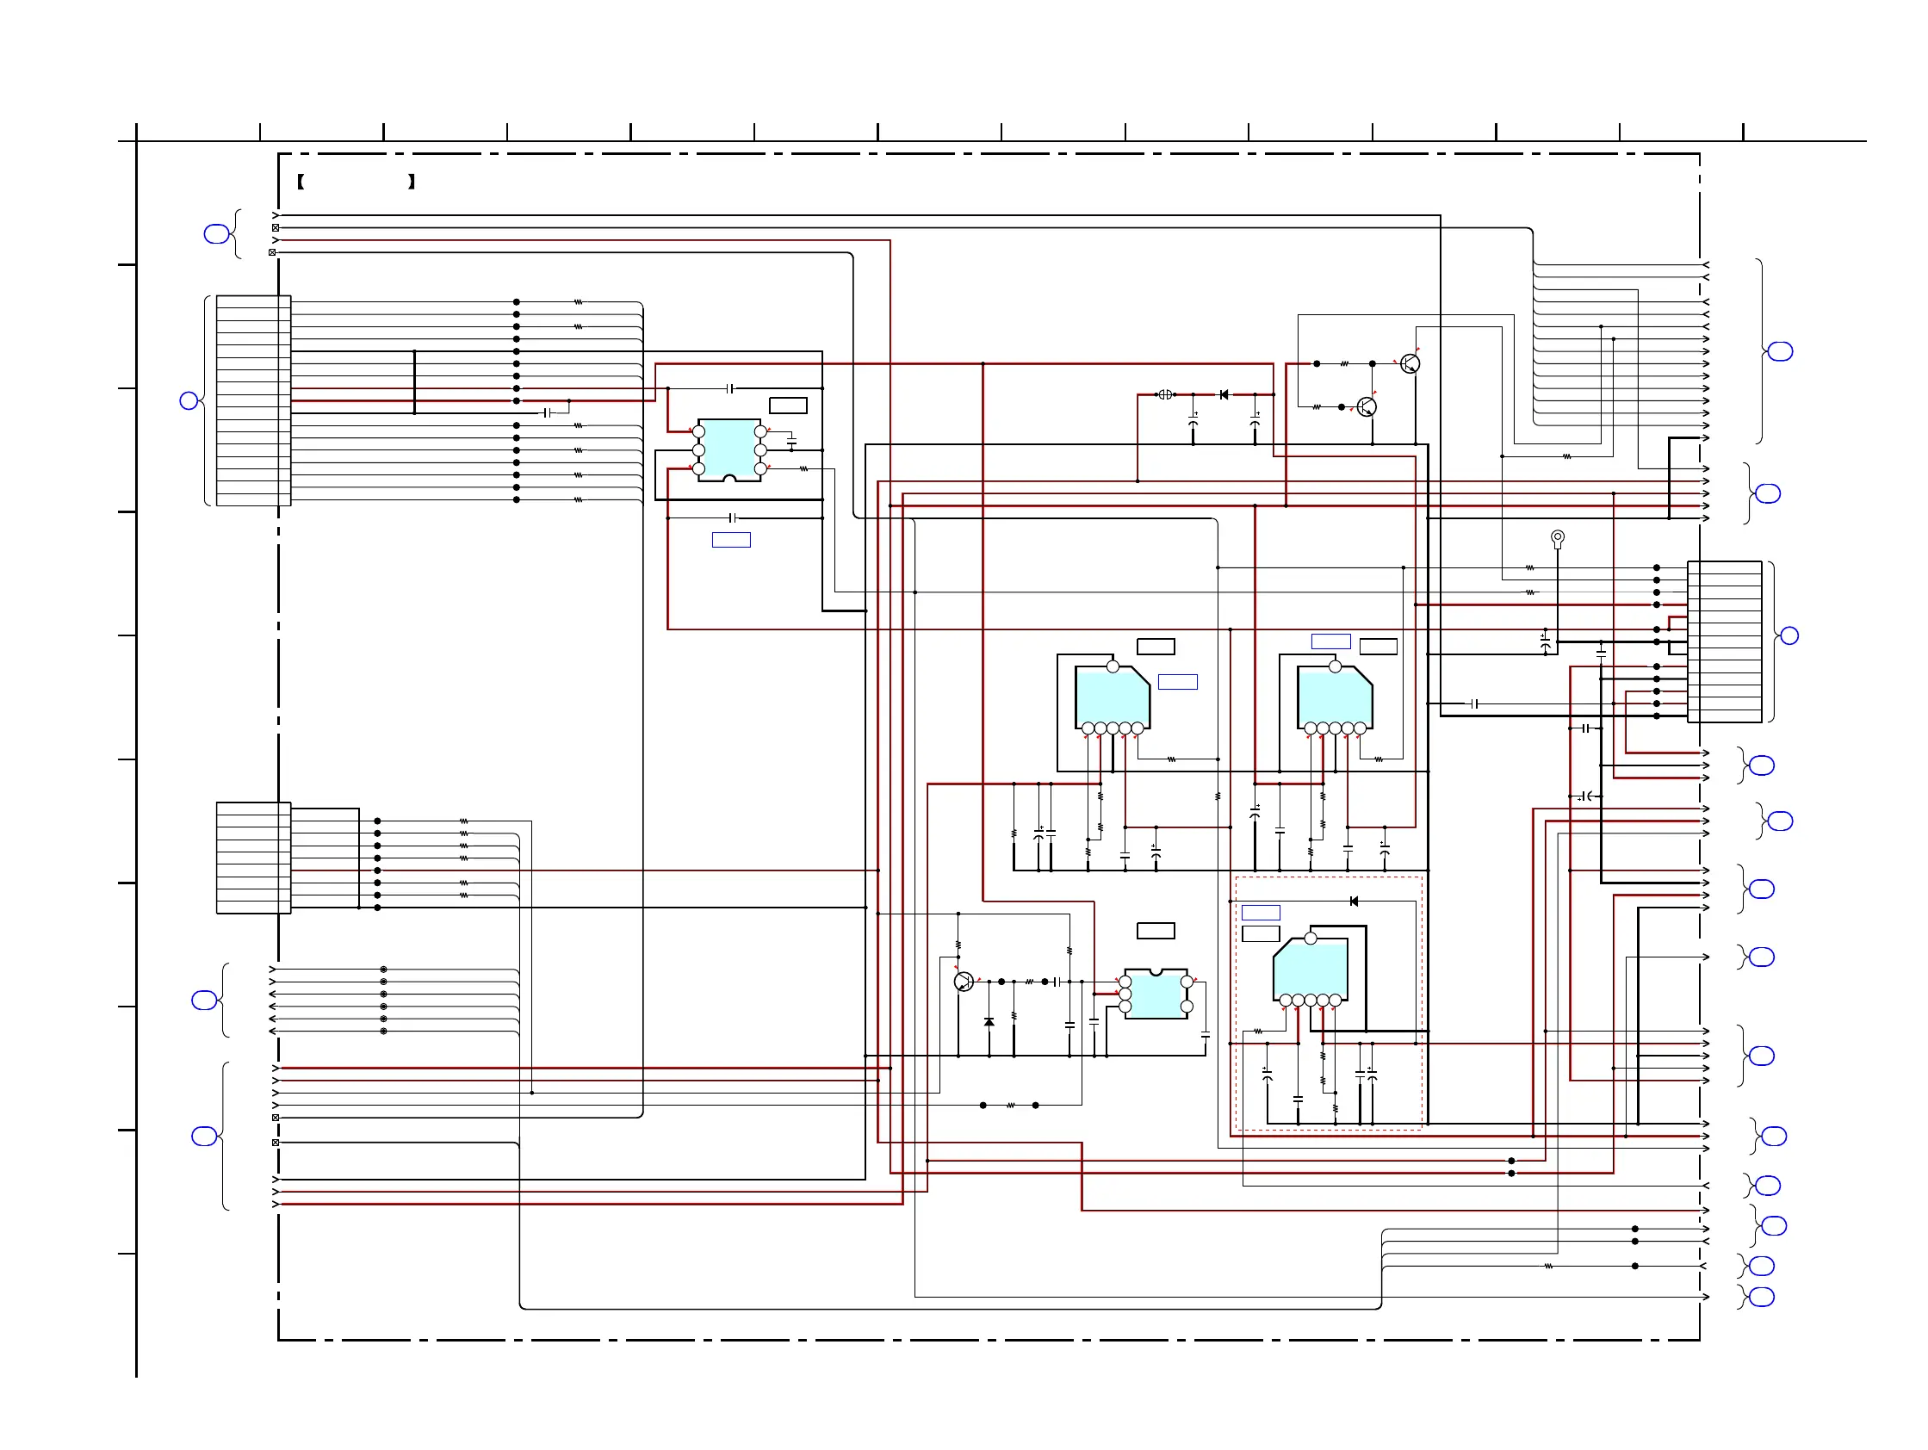Select the upper transistor in the top-right transistor pair
The width and height of the screenshot is (1928, 1450).
pyautogui.click(x=1410, y=363)
